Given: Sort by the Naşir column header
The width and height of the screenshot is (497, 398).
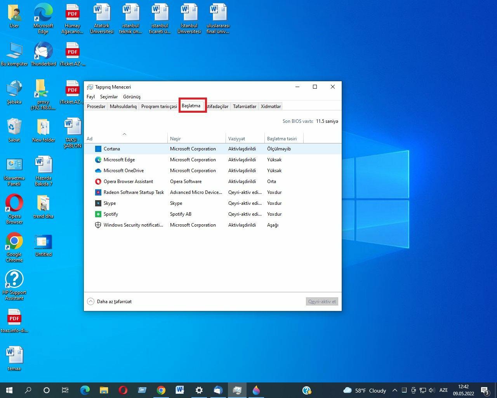Looking at the screenshot, I should click(196, 138).
